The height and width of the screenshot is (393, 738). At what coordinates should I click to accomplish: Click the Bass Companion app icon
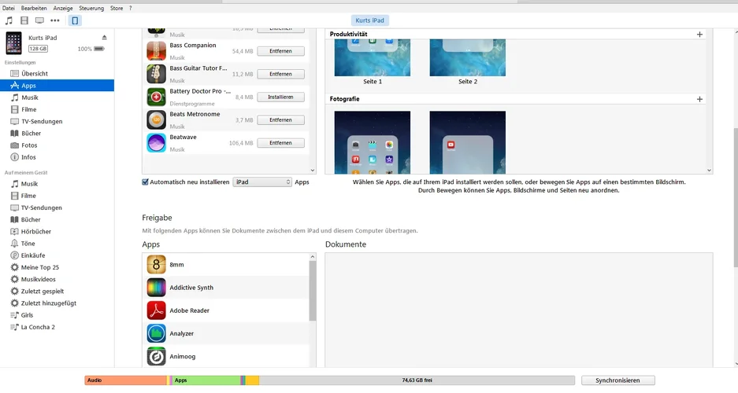tap(156, 51)
